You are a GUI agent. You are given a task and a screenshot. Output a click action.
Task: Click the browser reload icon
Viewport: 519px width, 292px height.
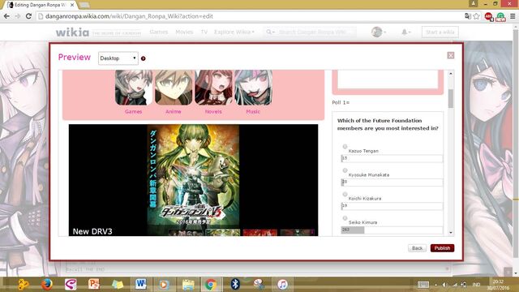pos(29,16)
